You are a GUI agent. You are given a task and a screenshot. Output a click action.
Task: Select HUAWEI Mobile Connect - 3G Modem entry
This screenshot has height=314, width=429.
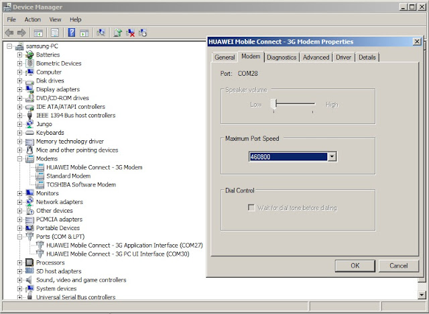coord(94,167)
